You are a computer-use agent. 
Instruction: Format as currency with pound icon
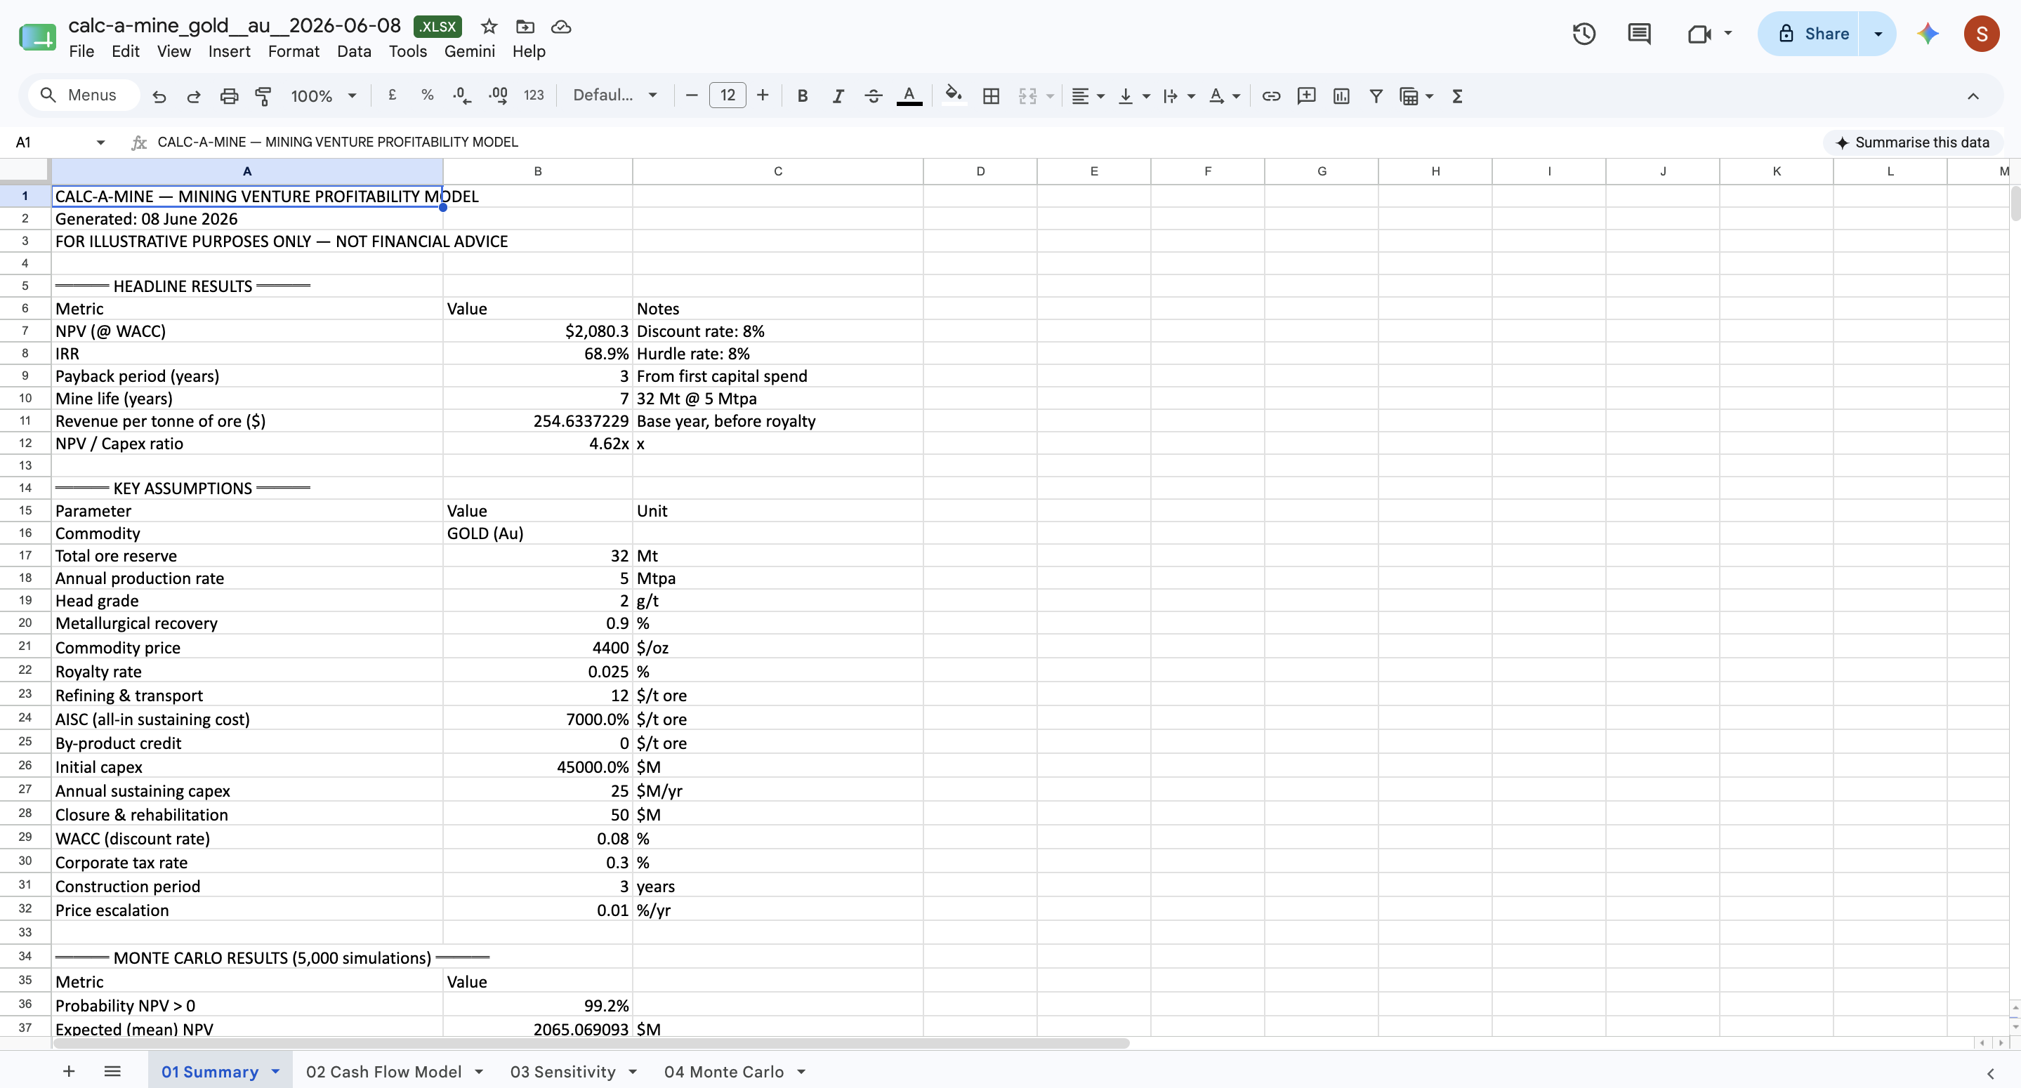coord(393,95)
